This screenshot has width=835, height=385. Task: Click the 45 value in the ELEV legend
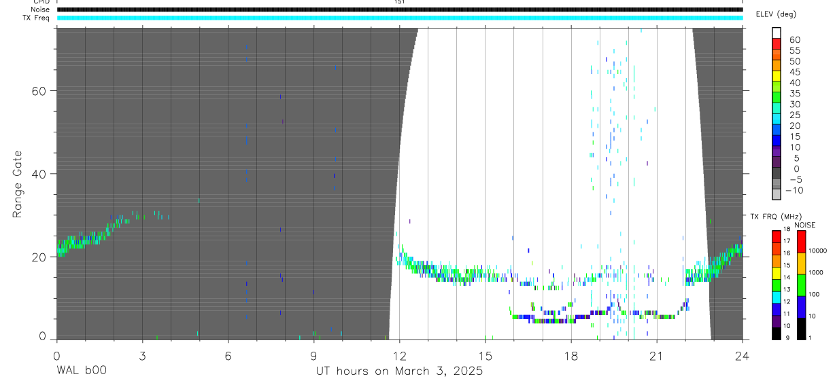[x=794, y=72]
